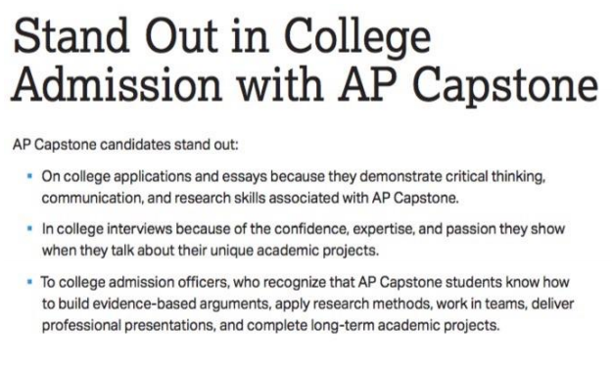Viewport: 612px width, 374px height.
Task: Click the line starting 'communication, and research skills'
Action: 251,199
